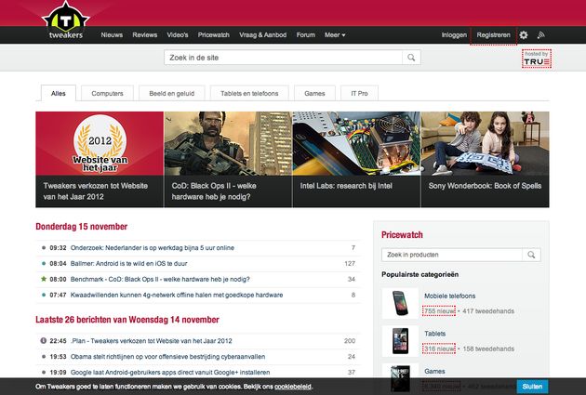
Task: Open the Kwaadwillenden 4g-netwerk article
Action: click(177, 295)
